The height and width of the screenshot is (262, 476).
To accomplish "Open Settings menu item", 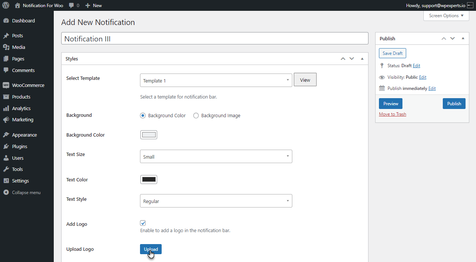I will tap(20, 181).
